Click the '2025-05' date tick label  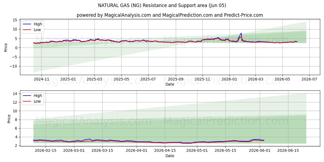[121, 80]
